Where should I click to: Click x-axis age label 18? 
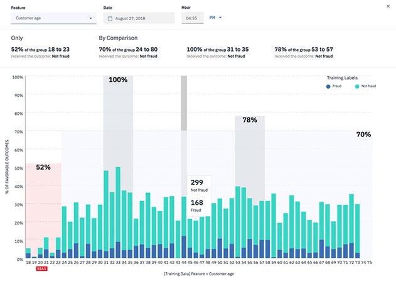pyautogui.click(x=28, y=263)
